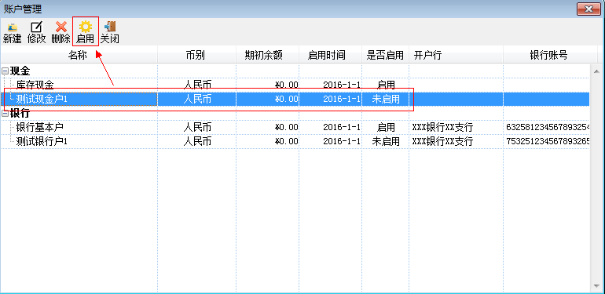Click the 期初余额 column header
The image size is (605, 294).
(x=267, y=55)
